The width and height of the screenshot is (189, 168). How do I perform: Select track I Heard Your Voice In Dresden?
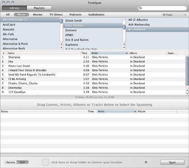click(93, 70)
